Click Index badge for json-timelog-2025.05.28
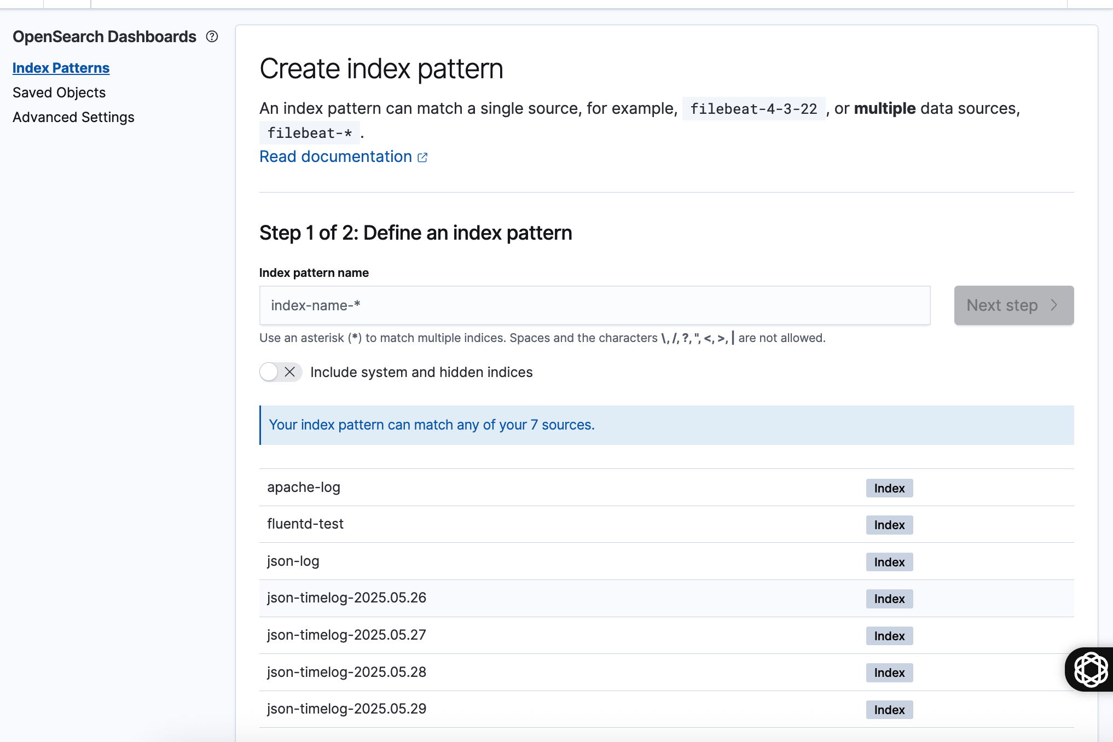Image resolution: width=1113 pixels, height=742 pixels. (x=889, y=673)
